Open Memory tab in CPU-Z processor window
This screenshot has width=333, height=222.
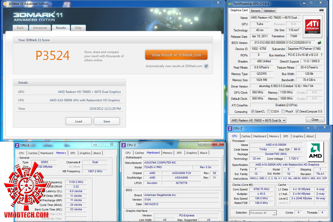click(274, 136)
